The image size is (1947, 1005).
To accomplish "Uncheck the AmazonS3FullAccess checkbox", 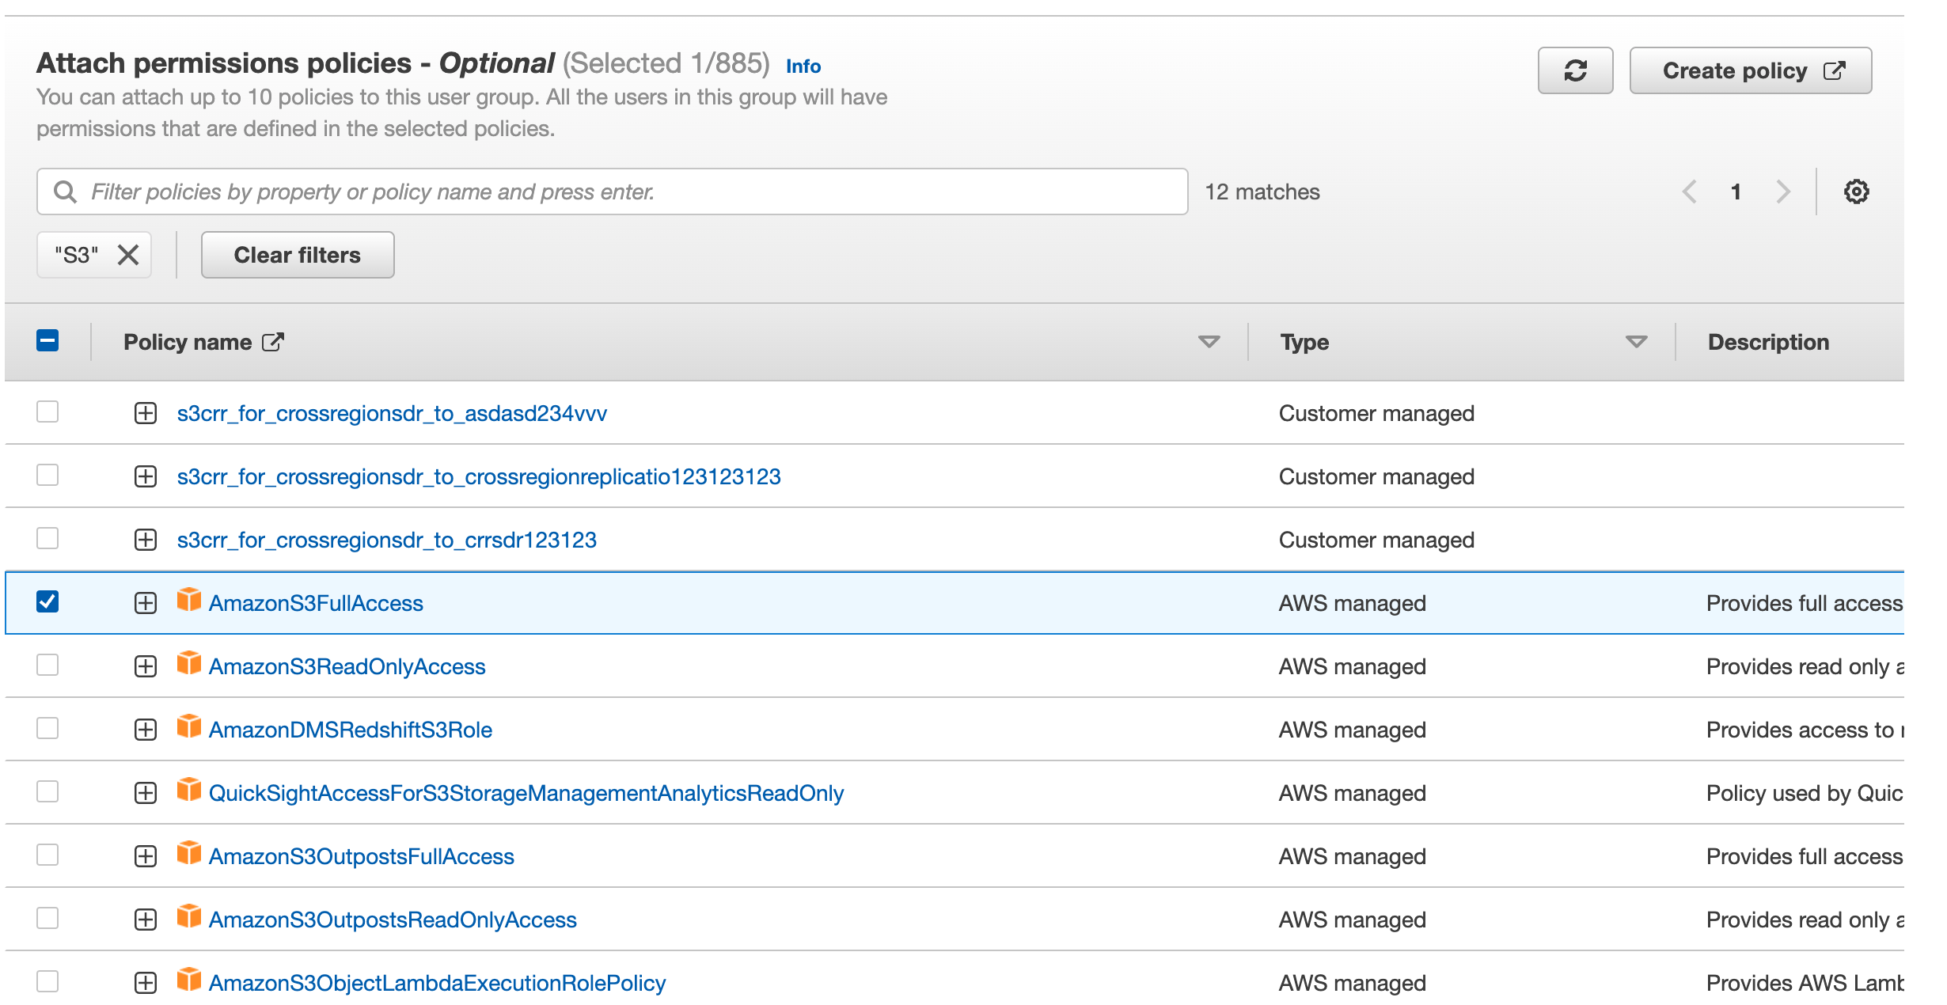I will pyautogui.click(x=47, y=601).
